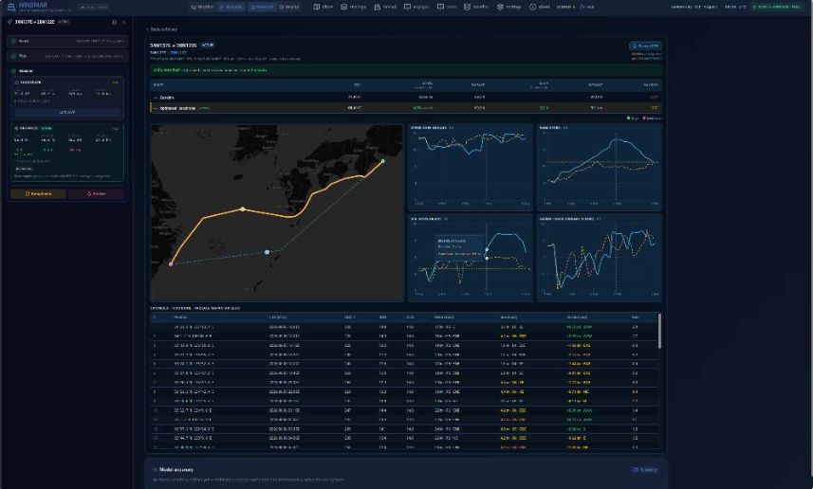Screen dimensions: 813x489
Task: Click the green ACTIVE badge on optimized card
Action: [46, 128]
